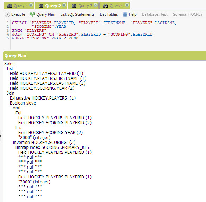The width and height of the screenshot is (206, 202).
Task: Place cursor in SQL editor after 2000
Action: 79,38
